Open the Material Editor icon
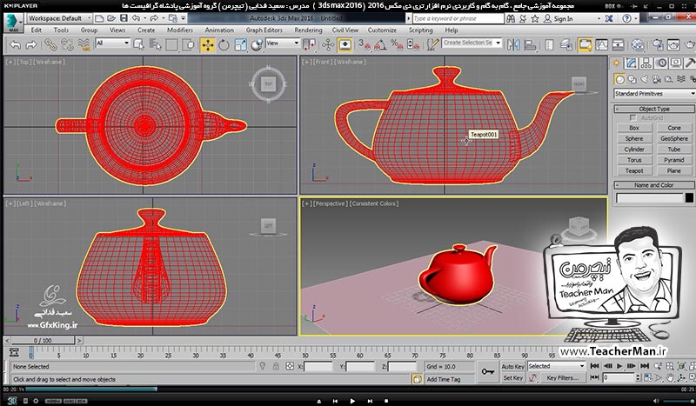 click(x=638, y=45)
